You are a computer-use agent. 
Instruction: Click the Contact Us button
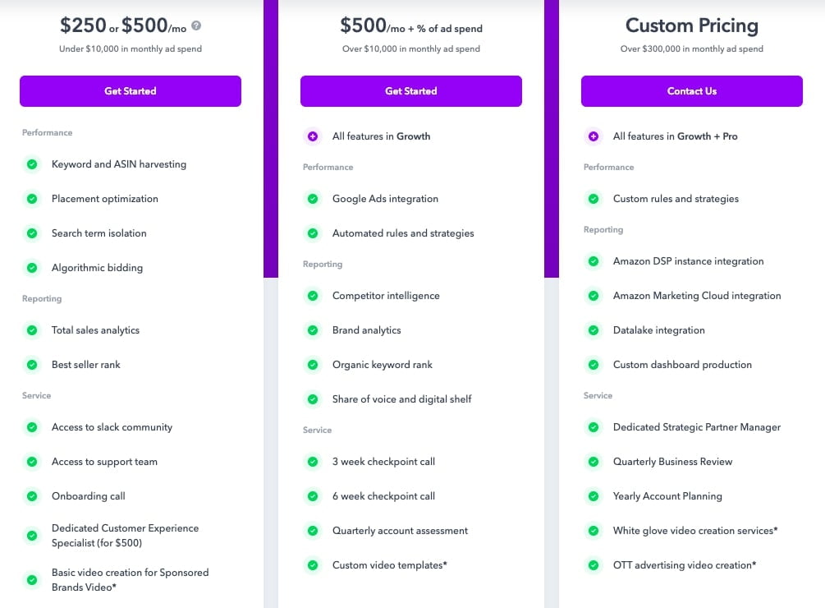(692, 91)
